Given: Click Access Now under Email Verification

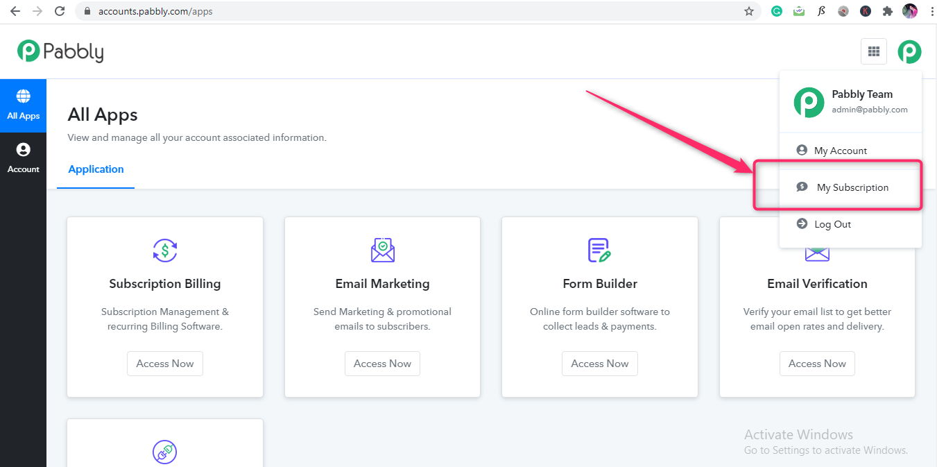Looking at the screenshot, I should coord(817,364).
